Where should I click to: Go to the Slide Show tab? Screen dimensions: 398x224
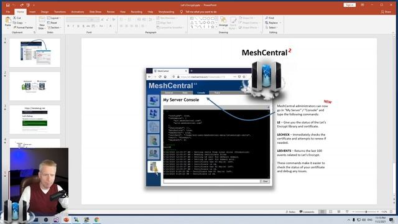(95, 12)
